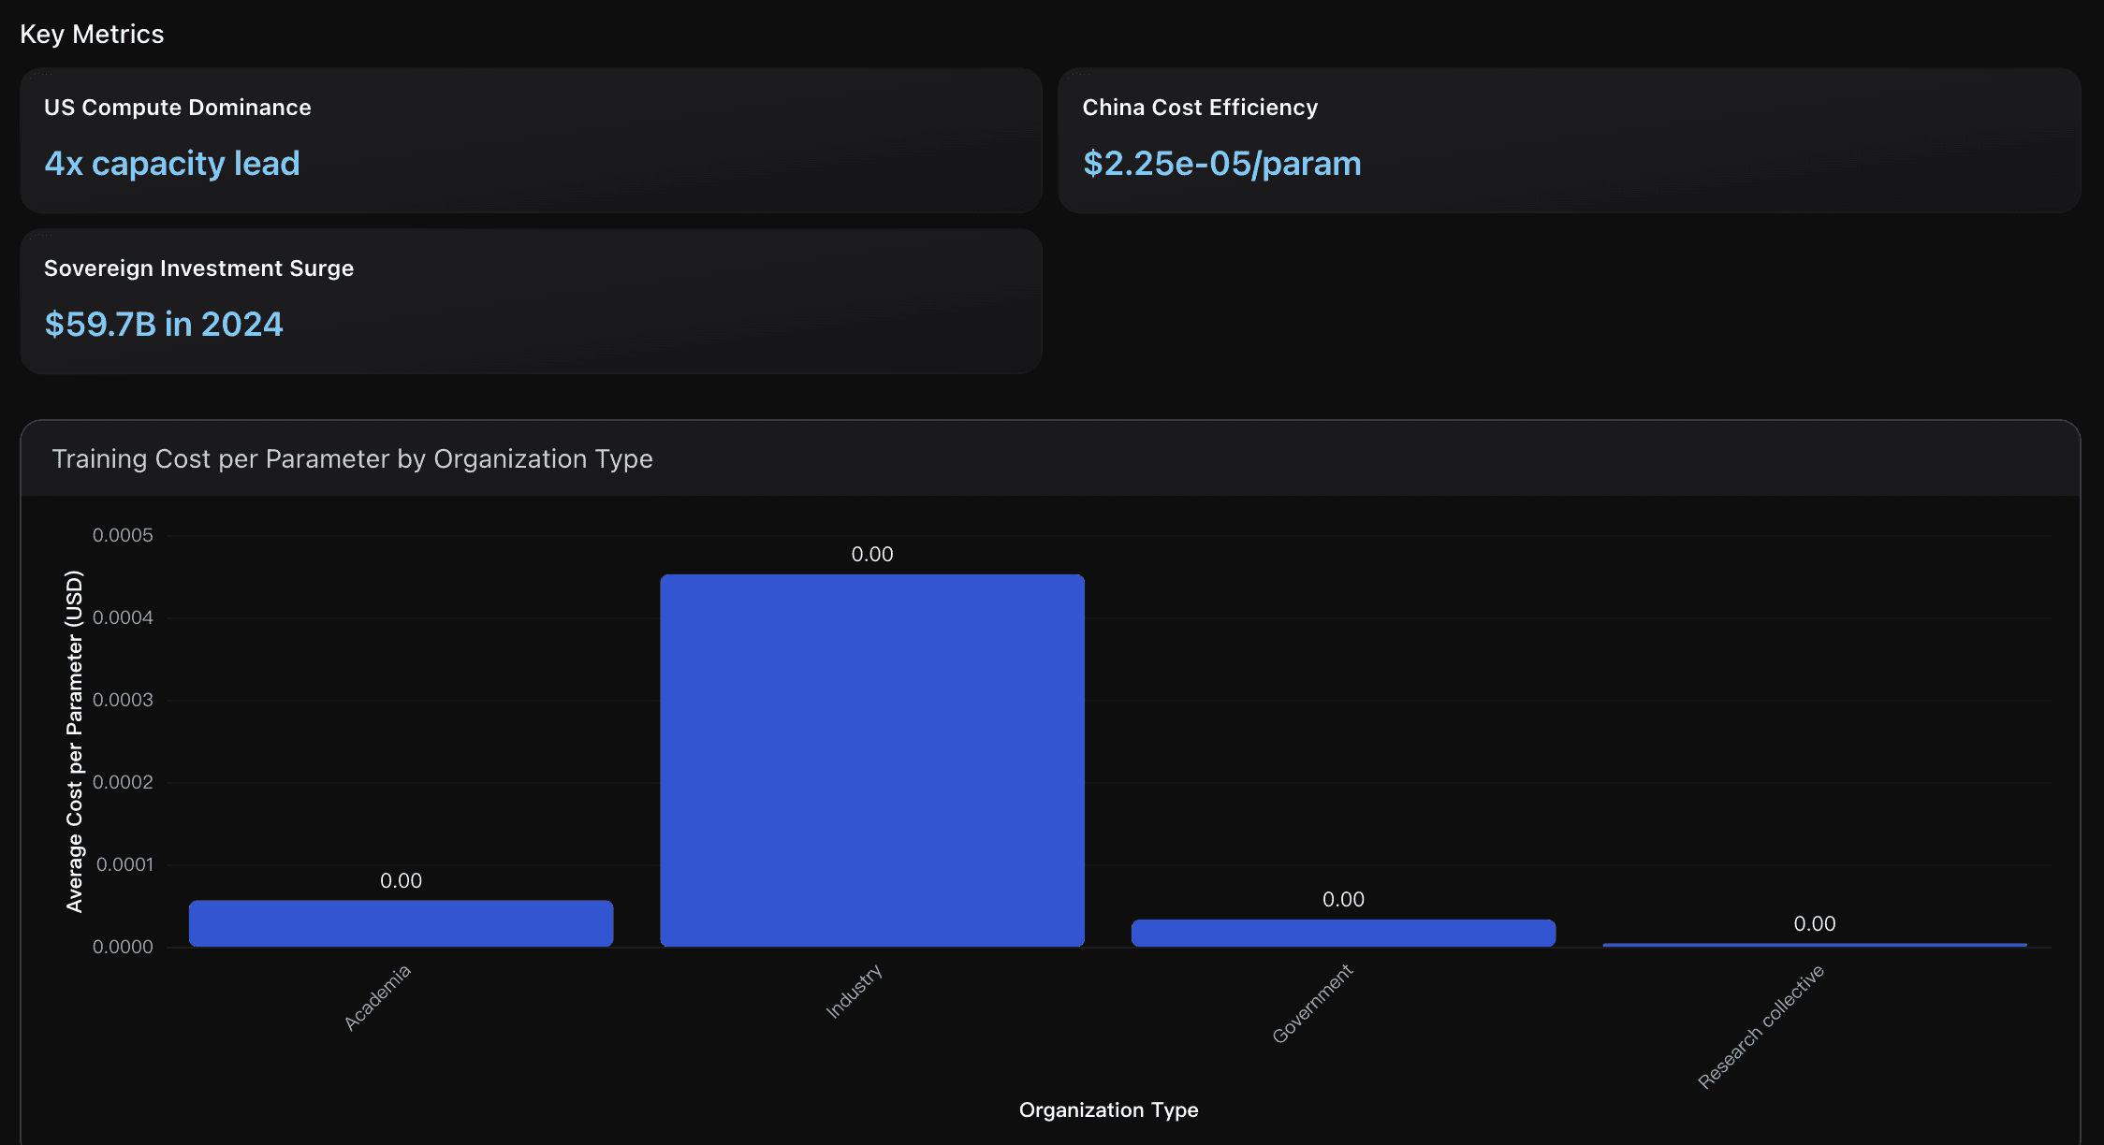Viewport: 2104px width, 1145px height.
Task: Select the Sovereign Investment Surge card
Action: [531, 300]
